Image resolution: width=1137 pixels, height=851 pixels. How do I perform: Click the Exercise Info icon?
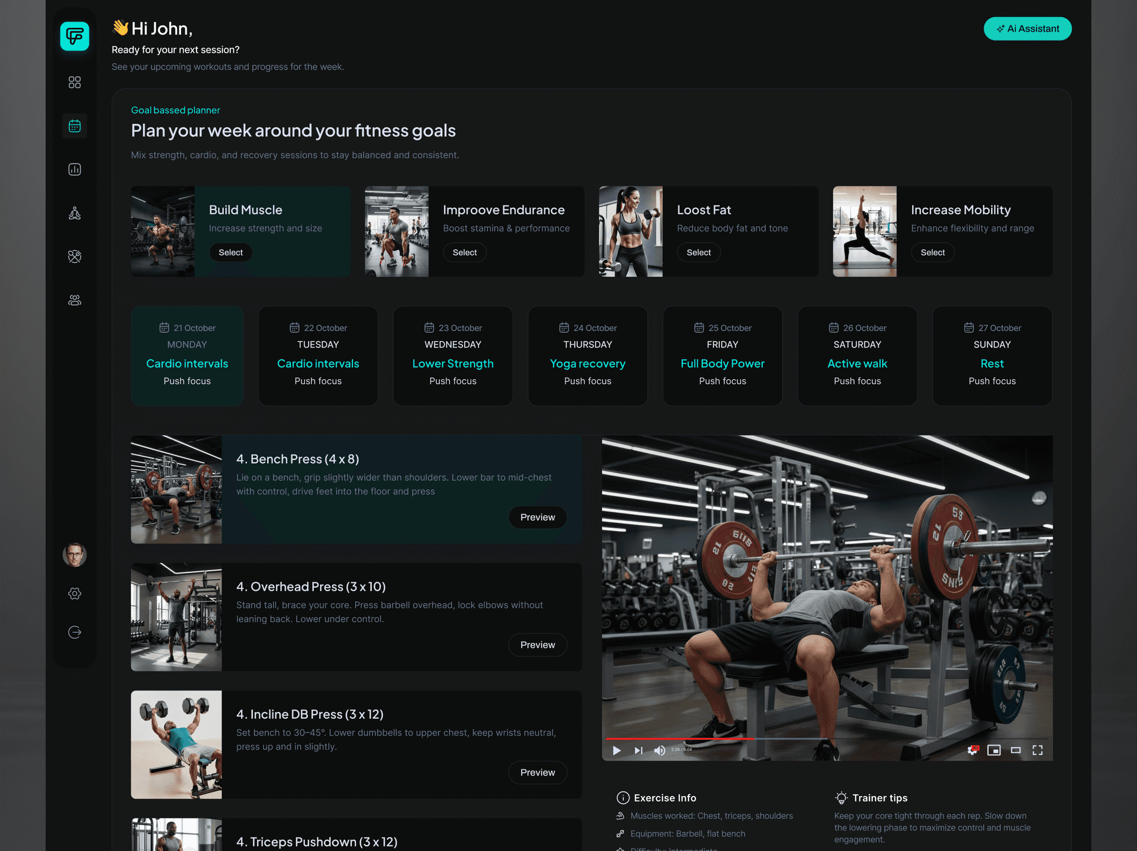[623, 798]
